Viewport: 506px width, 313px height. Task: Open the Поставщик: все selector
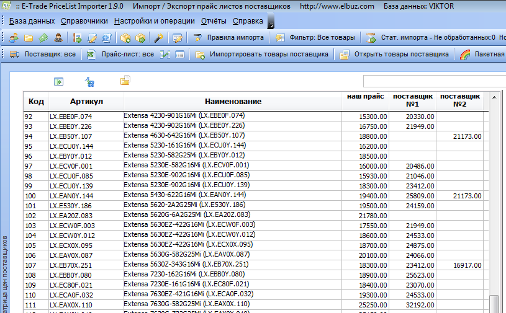[43, 54]
